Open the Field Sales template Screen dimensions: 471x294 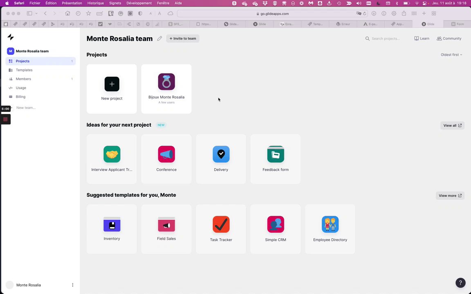point(166,229)
